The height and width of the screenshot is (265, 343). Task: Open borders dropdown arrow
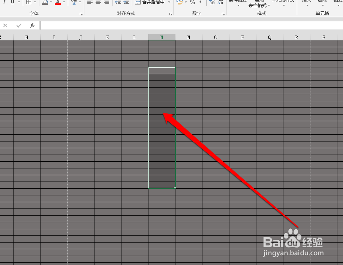click(x=35, y=2)
